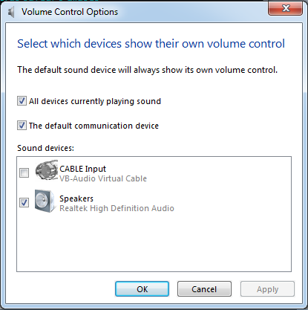Click the speaker icon in title bar
This screenshot has height=310, width=308.
coord(11,12)
